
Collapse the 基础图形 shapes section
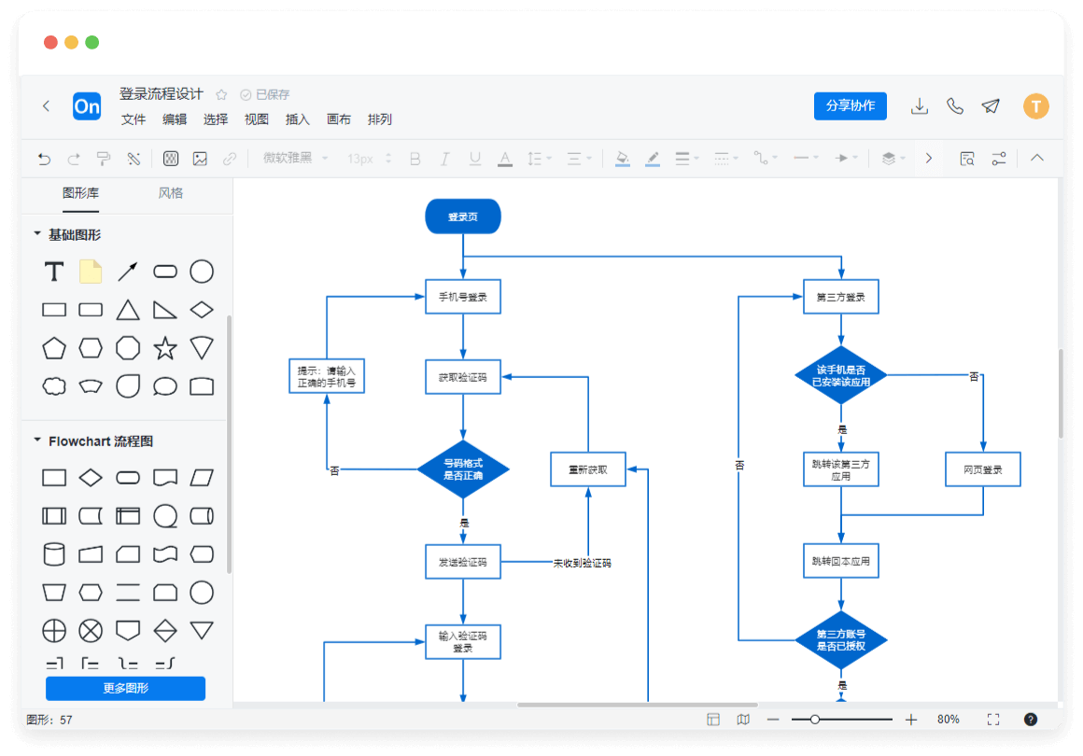point(37,234)
